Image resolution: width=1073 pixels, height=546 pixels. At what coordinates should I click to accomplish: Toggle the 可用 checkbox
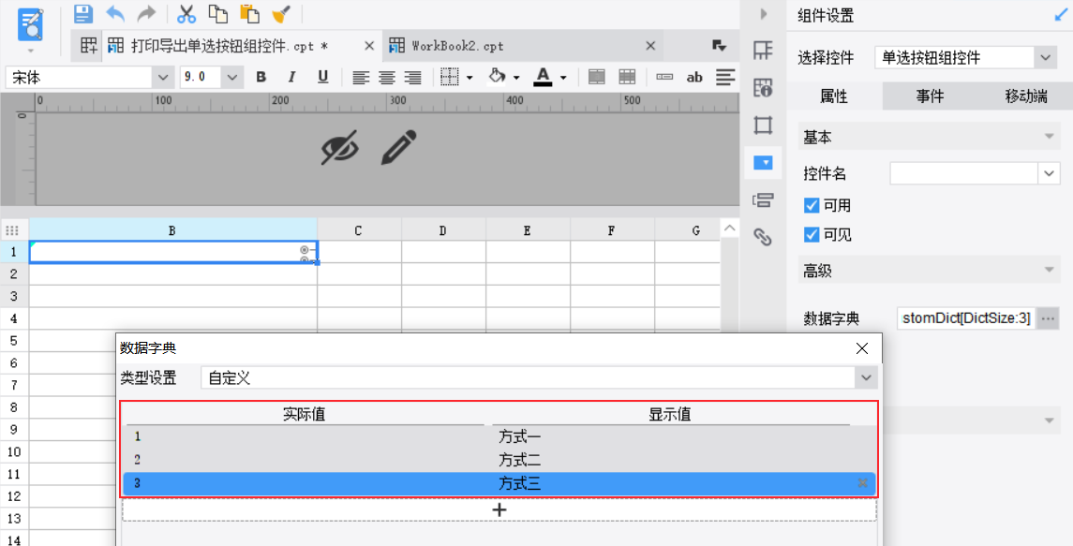812,205
